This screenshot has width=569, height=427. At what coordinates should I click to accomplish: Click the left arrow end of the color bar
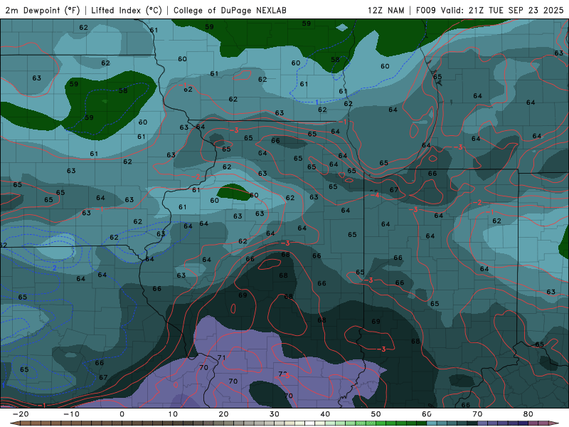[x=14, y=423]
